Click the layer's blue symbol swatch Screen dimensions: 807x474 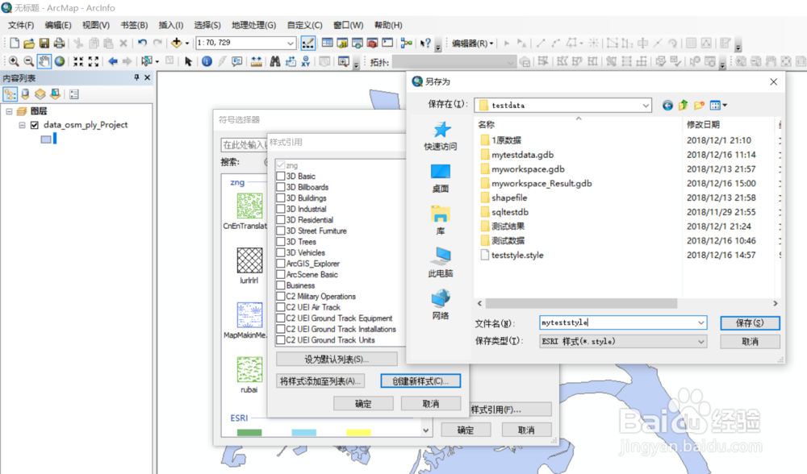coord(46,139)
